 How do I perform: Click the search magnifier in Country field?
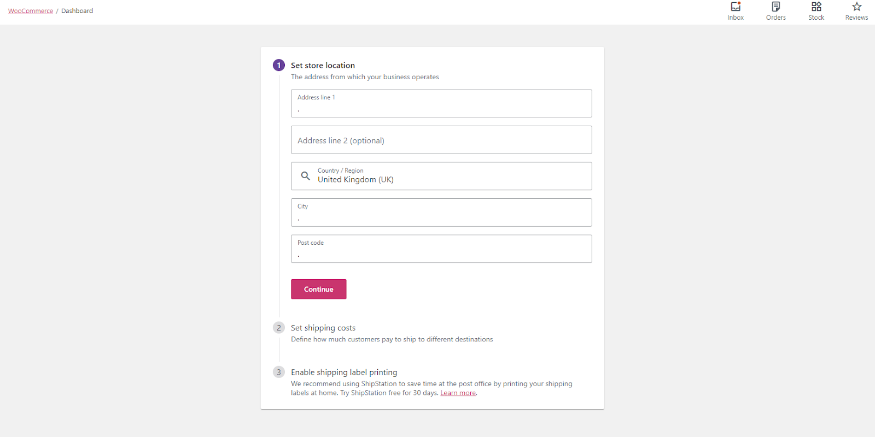[x=306, y=176]
